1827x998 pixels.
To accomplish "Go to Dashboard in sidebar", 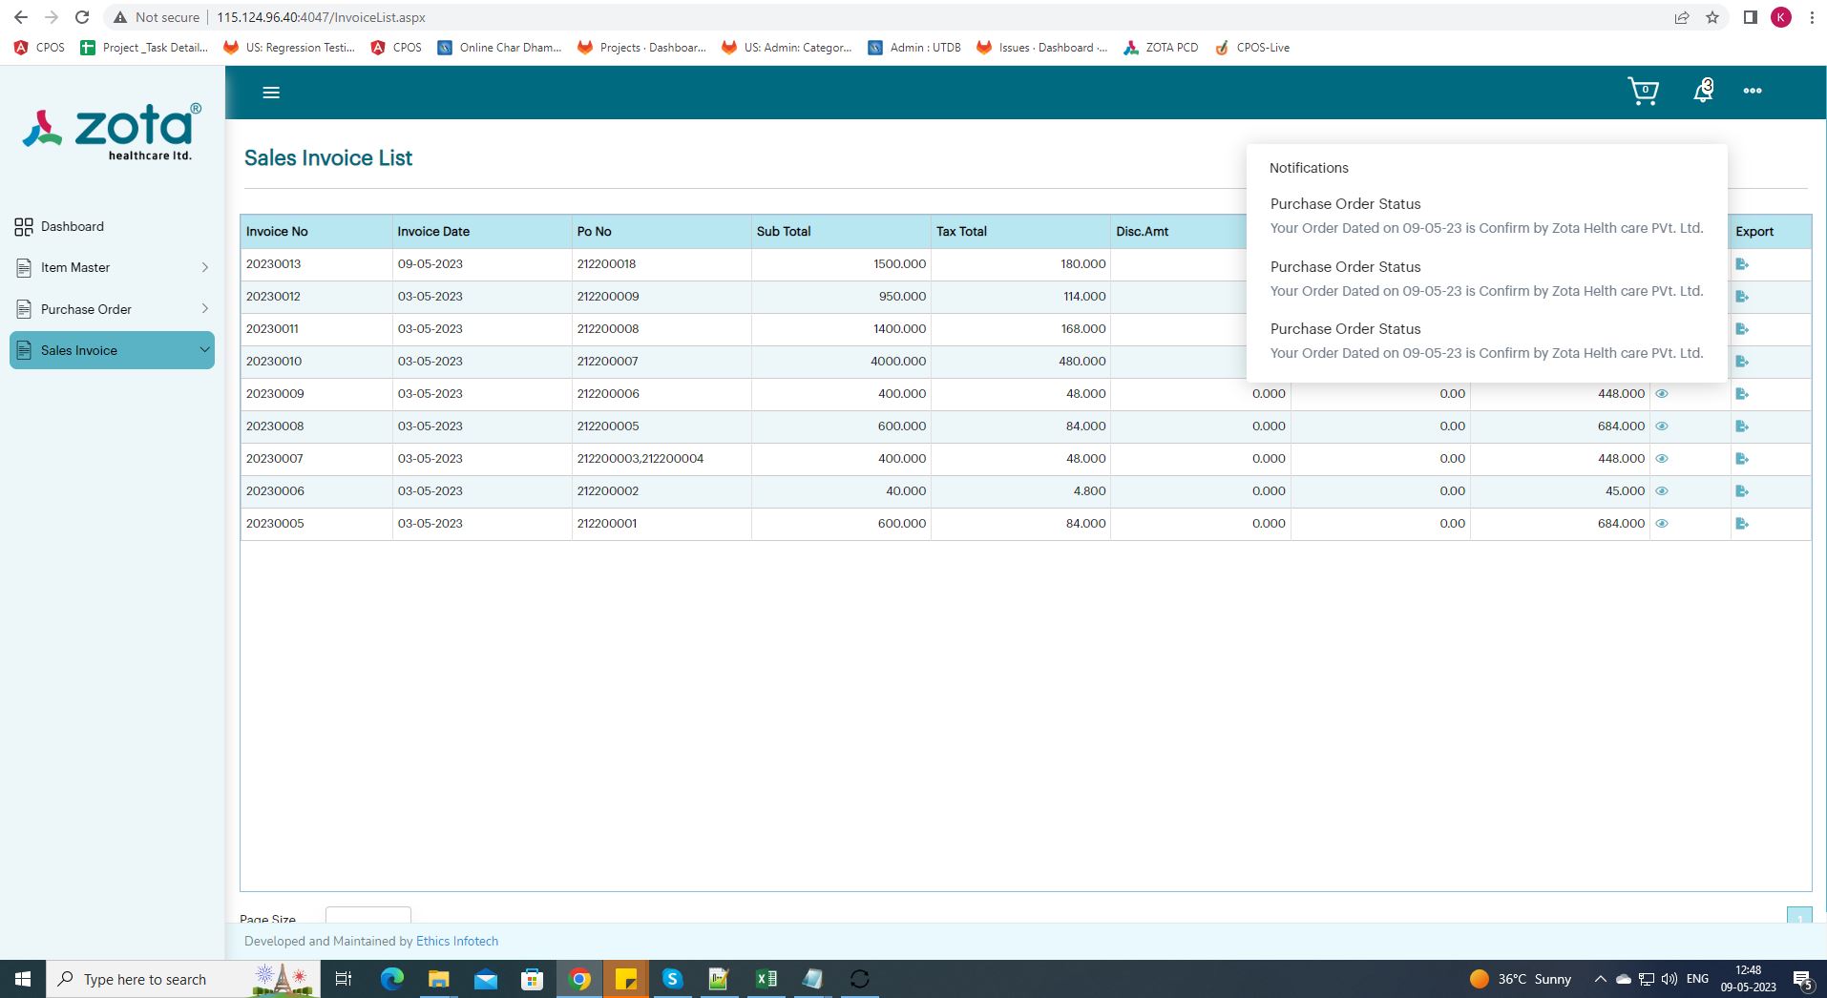I will tap(73, 227).
